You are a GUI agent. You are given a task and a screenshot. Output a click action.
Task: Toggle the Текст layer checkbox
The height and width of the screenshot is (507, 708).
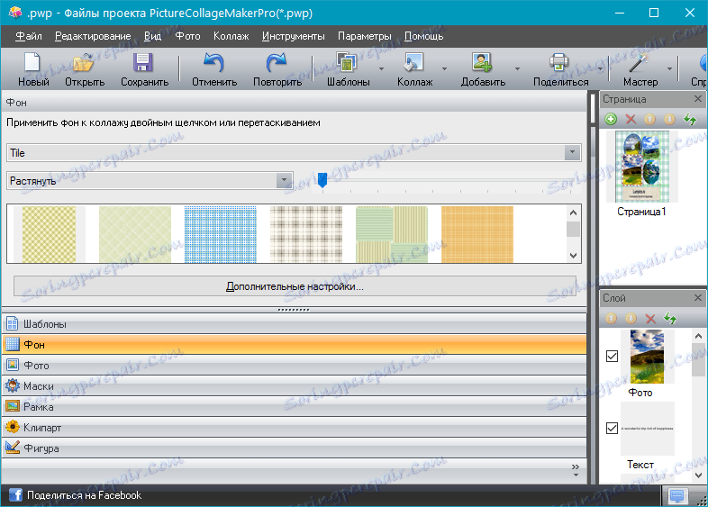pyautogui.click(x=612, y=428)
